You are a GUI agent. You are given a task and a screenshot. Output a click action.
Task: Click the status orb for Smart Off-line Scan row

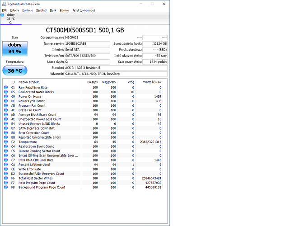6,155
